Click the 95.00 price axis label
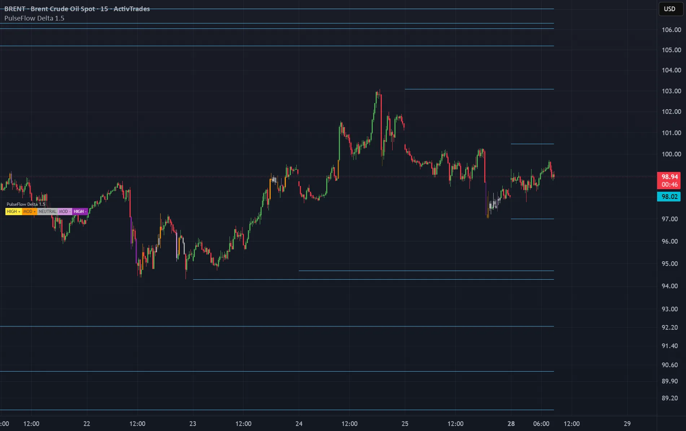This screenshot has height=431, width=686. [x=670, y=264]
